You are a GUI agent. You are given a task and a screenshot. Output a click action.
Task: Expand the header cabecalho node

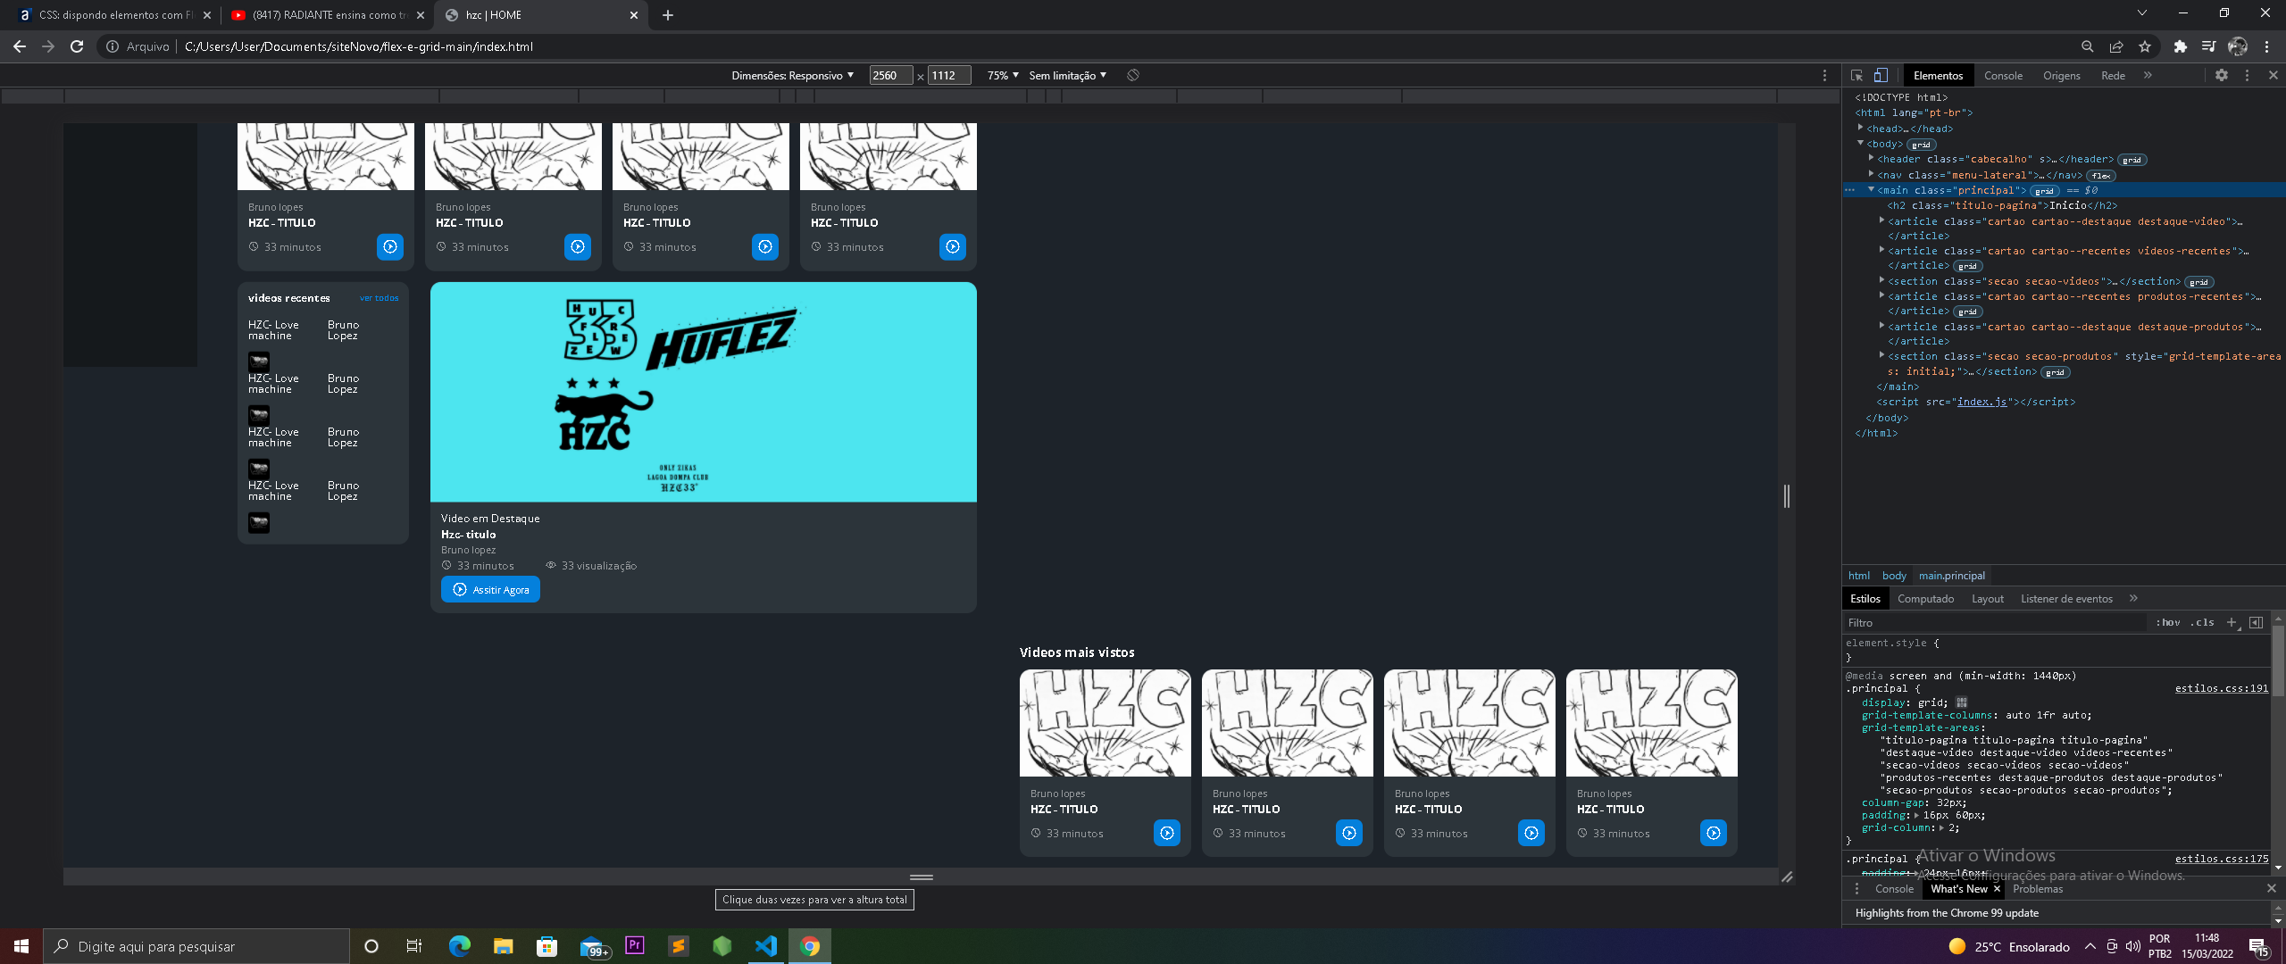click(1872, 158)
